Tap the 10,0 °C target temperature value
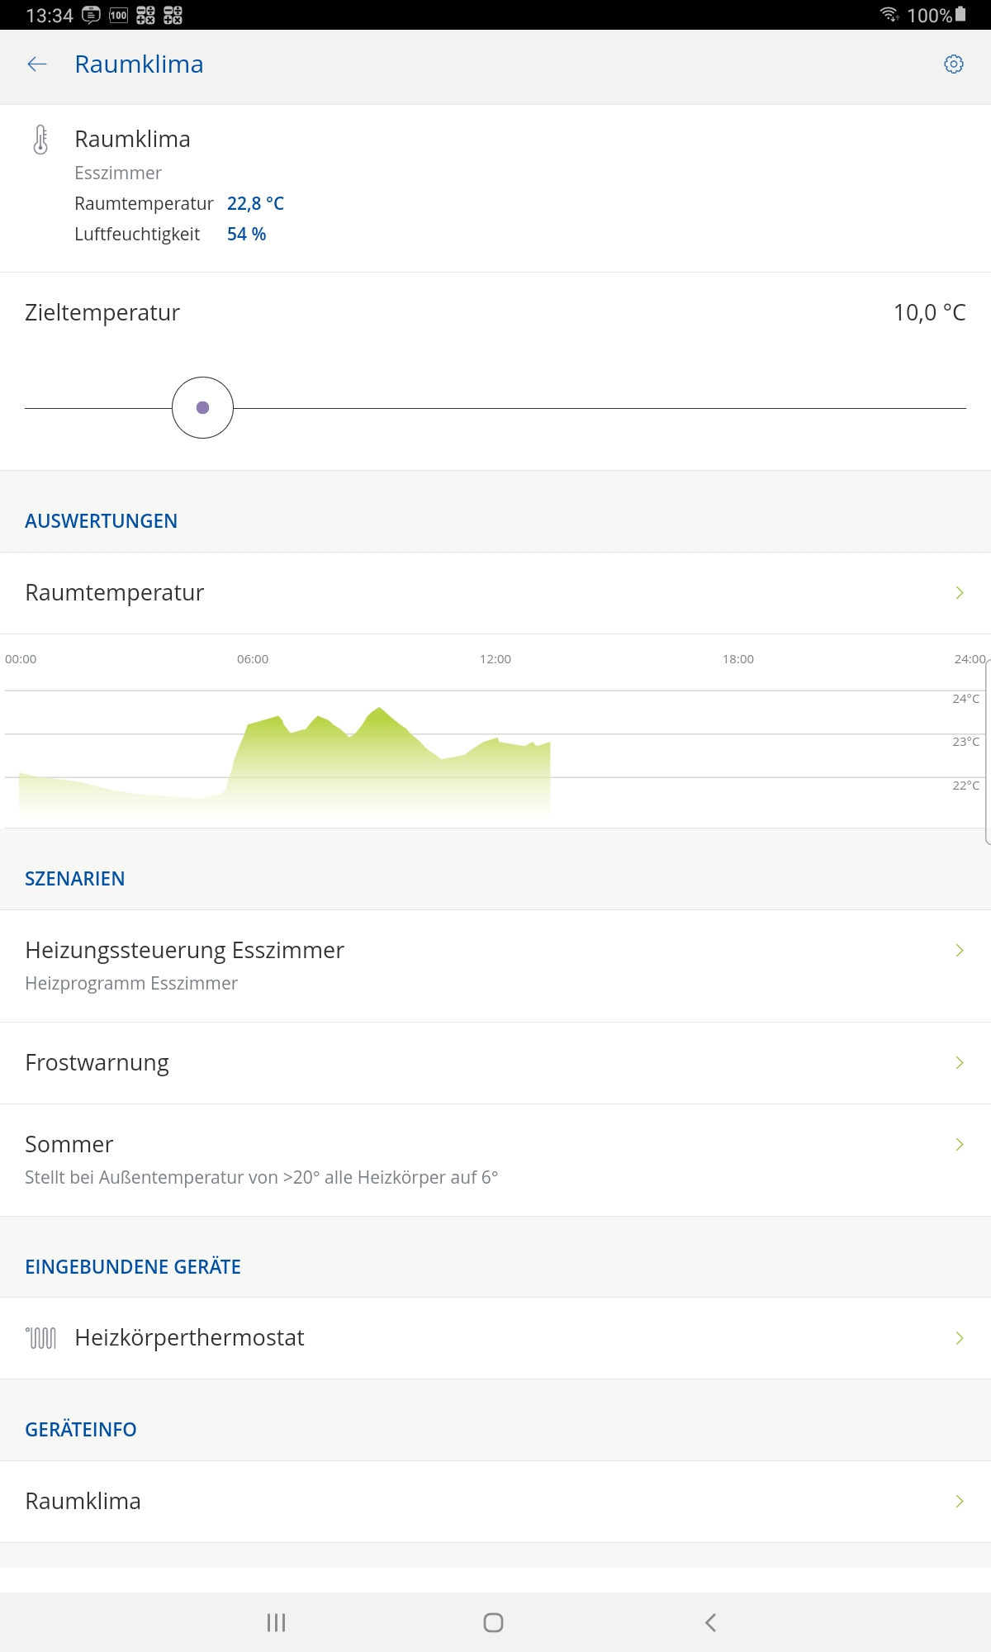The height and width of the screenshot is (1652, 991). click(929, 312)
